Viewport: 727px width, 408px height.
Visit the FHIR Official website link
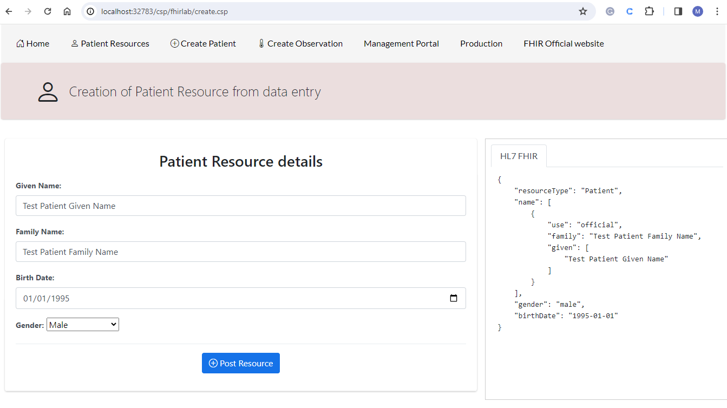pyautogui.click(x=564, y=44)
